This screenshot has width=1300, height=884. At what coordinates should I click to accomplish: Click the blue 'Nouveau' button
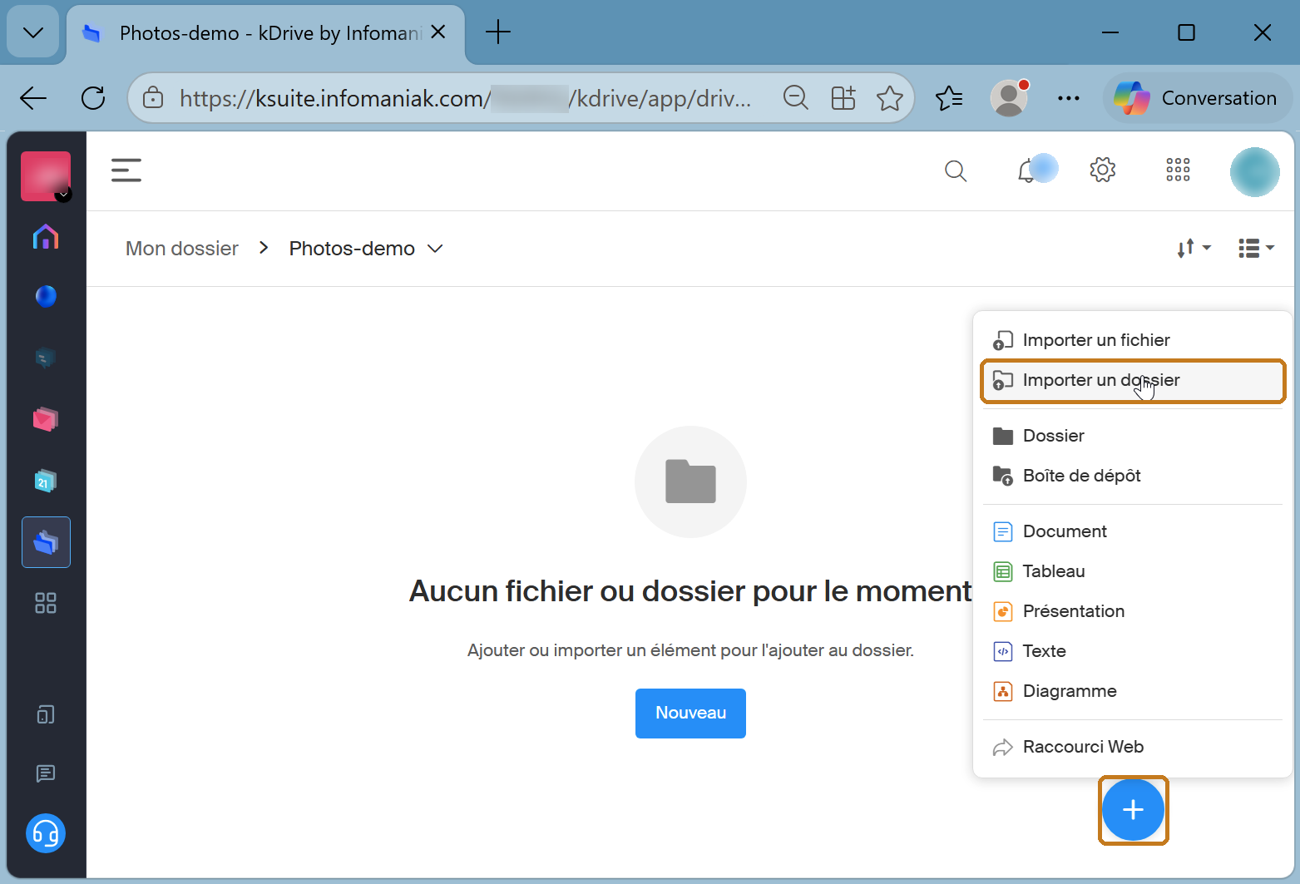[690, 713]
